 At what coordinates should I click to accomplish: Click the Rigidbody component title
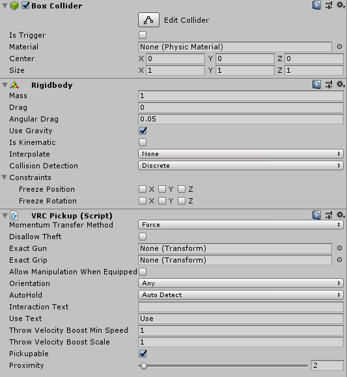(52, 85)
